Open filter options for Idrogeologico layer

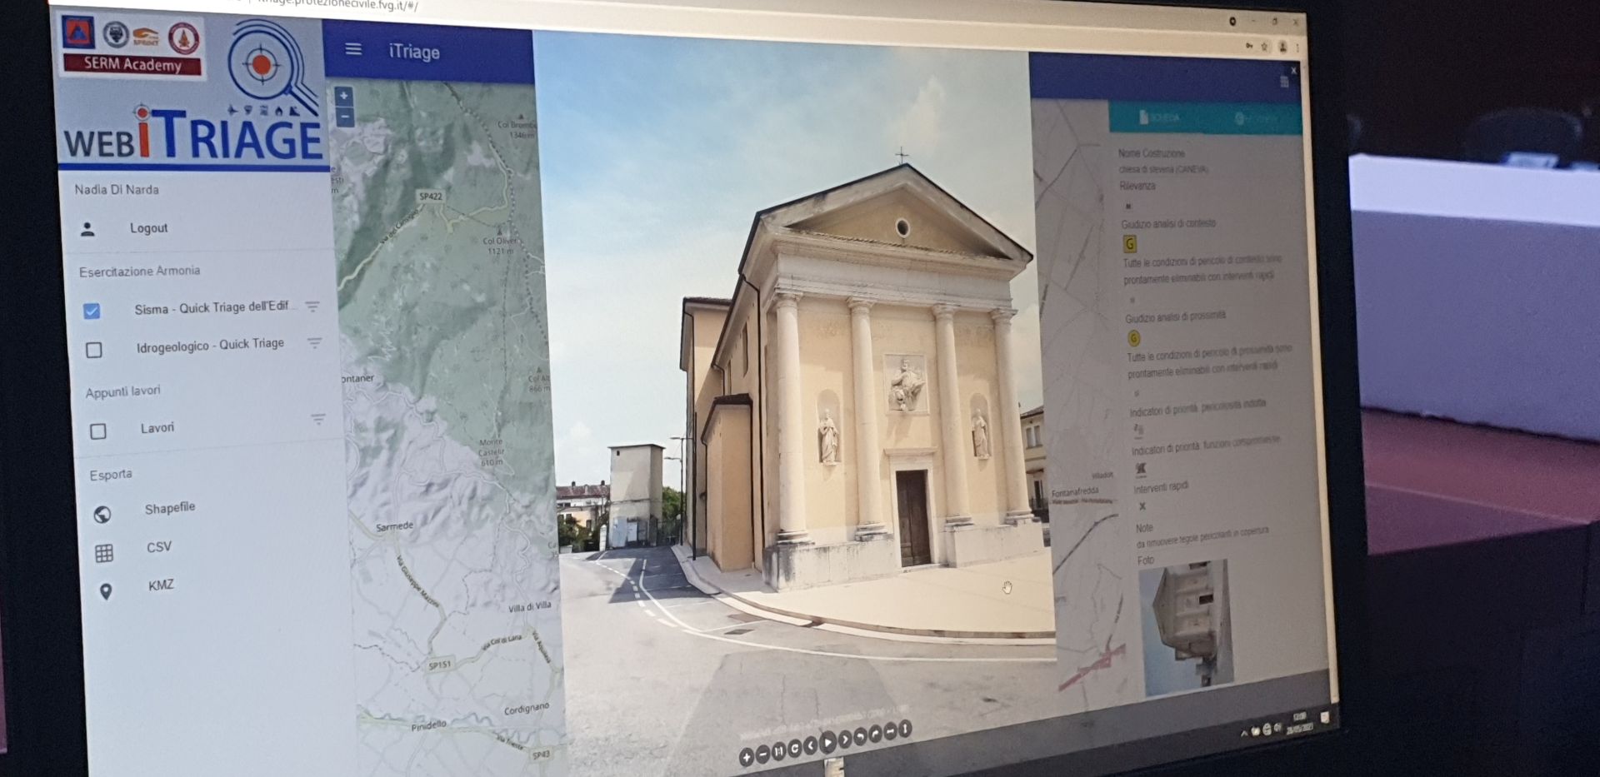pyautogui.click(x=314, y=343)
